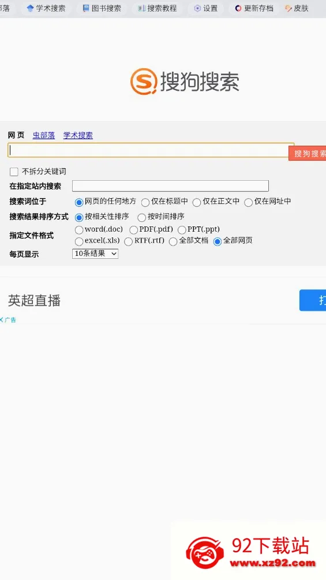326x580 pixels.
Task: Enable the 不拆分关键词 checkbox
Action: pos(14,172)
